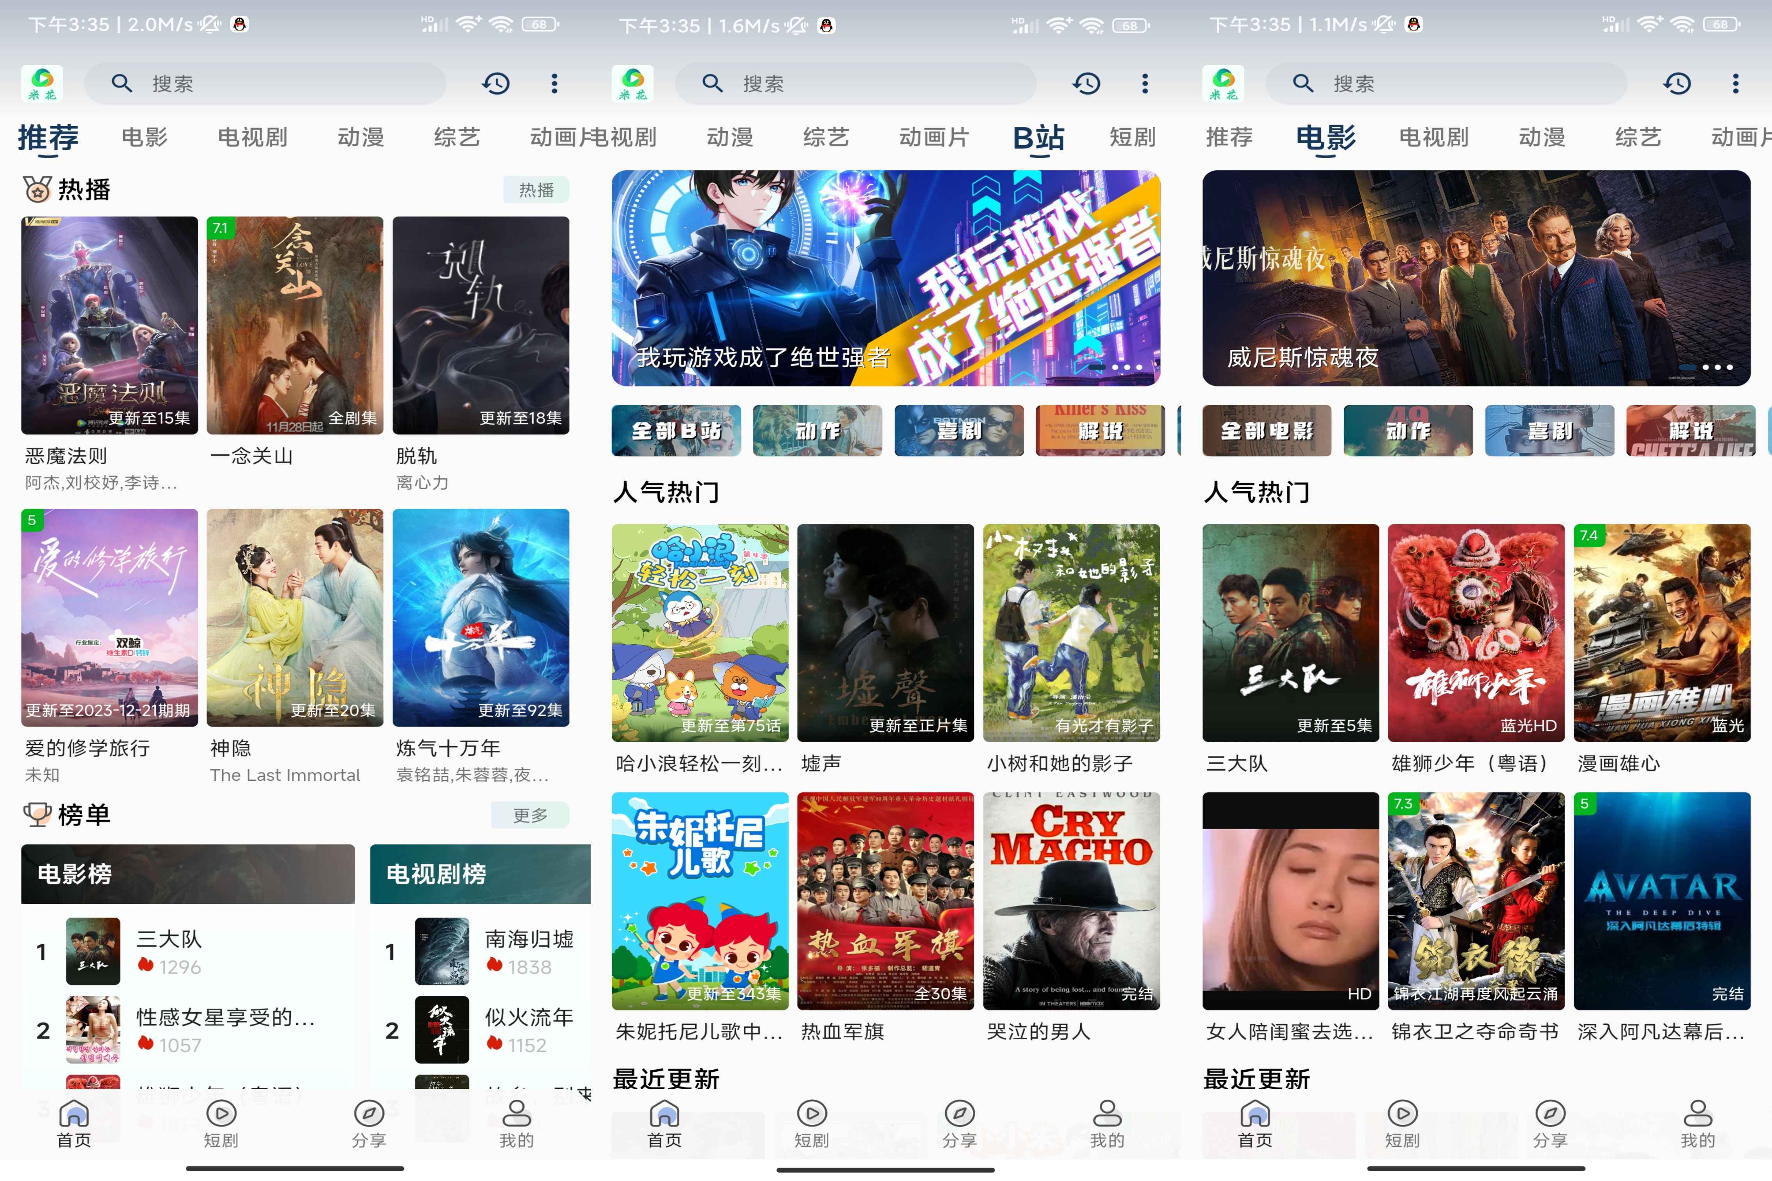Tap the search field on 电影 screen
Image resolution: width=1772 pixels, height=1181 pixels.
(1446, 84)
